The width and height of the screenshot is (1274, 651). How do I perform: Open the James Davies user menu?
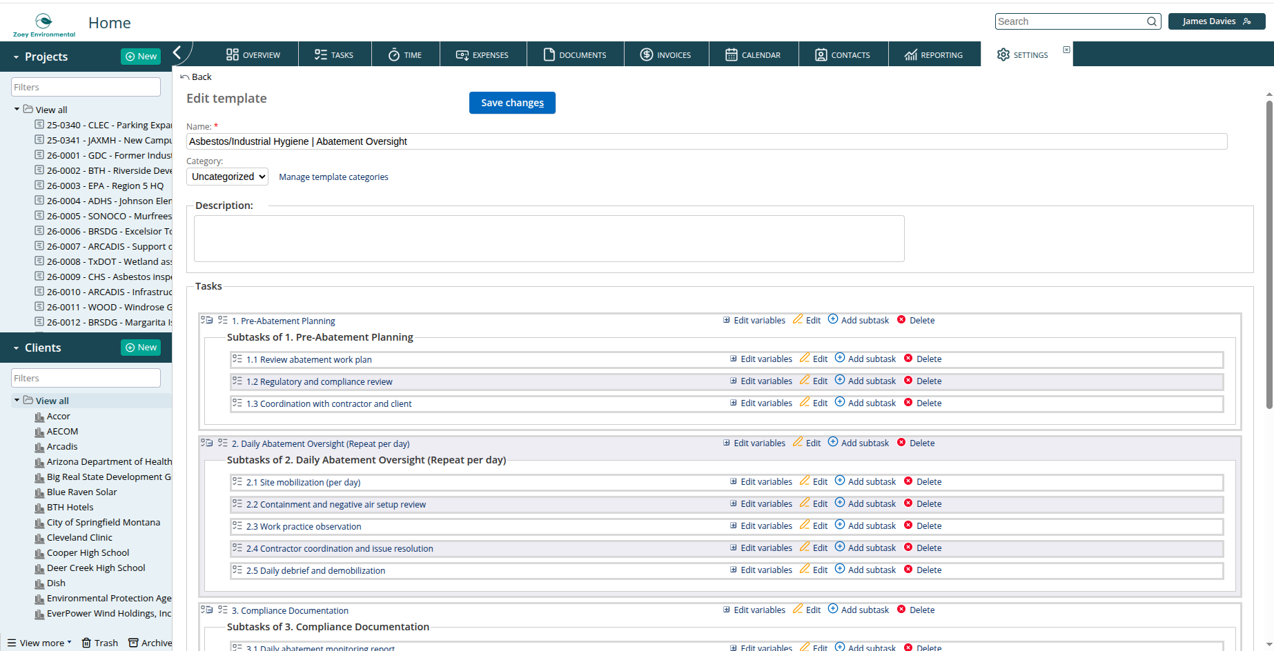tap(1216, 21)
